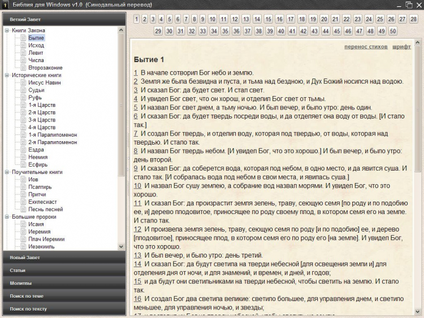Click the page icon beside Иеремия
Viewport: 424px width, 318px height.
click(x=24, y=232)
